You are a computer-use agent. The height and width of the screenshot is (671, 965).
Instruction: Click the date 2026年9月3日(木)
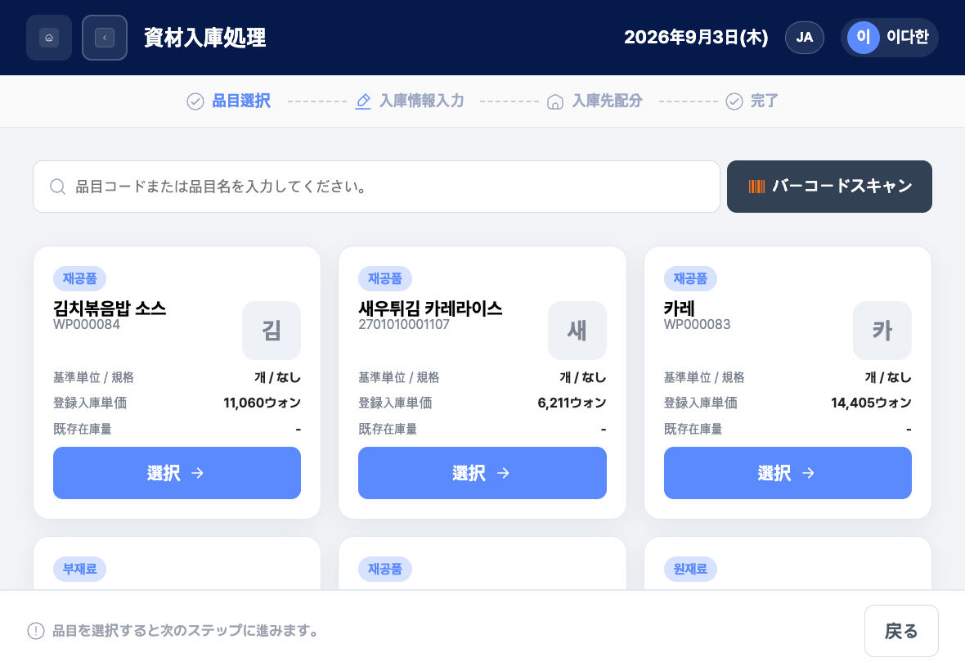click(696, 38)
